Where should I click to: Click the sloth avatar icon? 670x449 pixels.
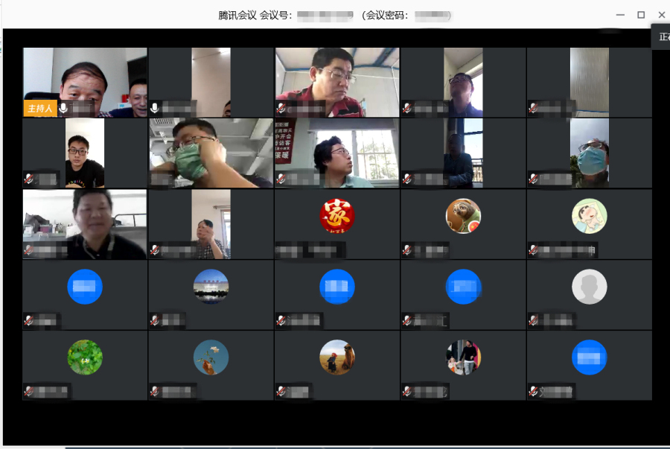463,216
